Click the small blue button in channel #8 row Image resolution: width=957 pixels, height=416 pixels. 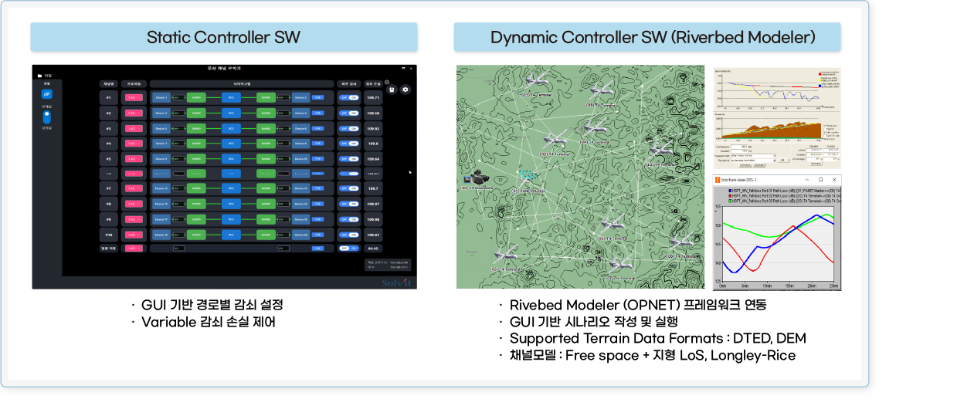pyautogui.click(x=318, y=203)
